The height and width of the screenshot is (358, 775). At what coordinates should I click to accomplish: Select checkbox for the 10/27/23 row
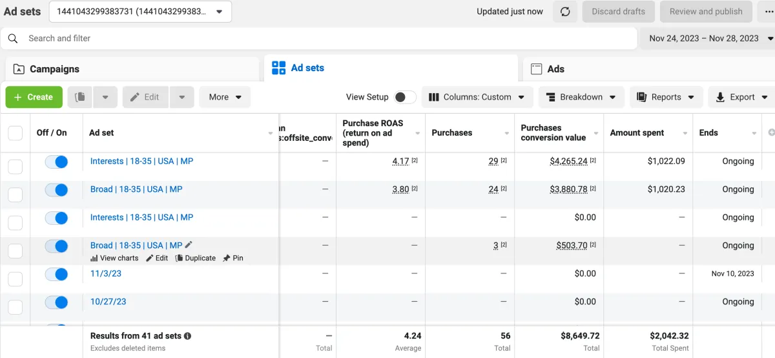pyautogui.click(x=15, y=307)
